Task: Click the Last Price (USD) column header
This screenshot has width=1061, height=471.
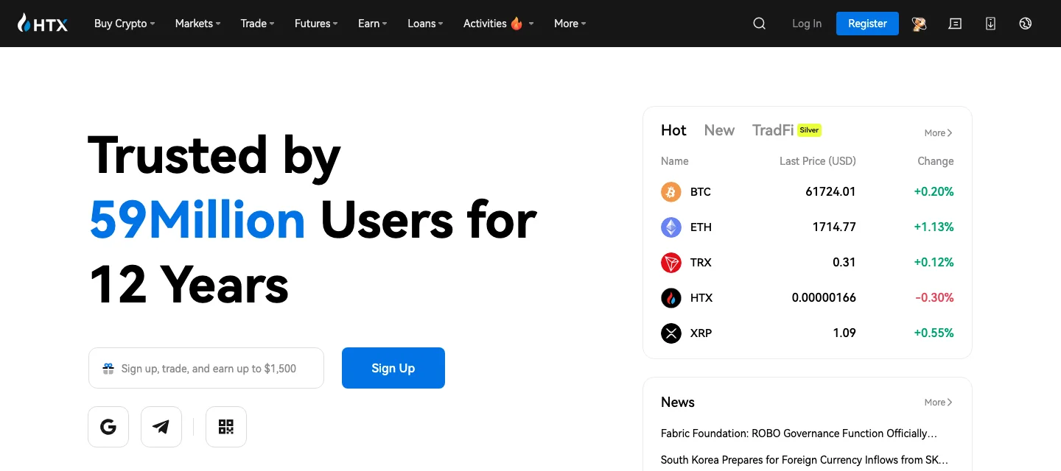Action: [x=818, y=161]
